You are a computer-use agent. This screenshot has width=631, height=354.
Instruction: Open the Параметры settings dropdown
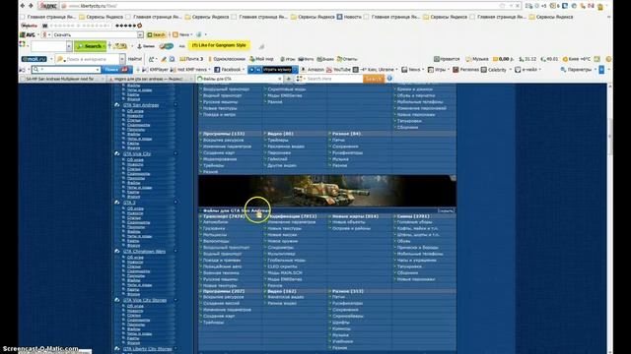579,70
